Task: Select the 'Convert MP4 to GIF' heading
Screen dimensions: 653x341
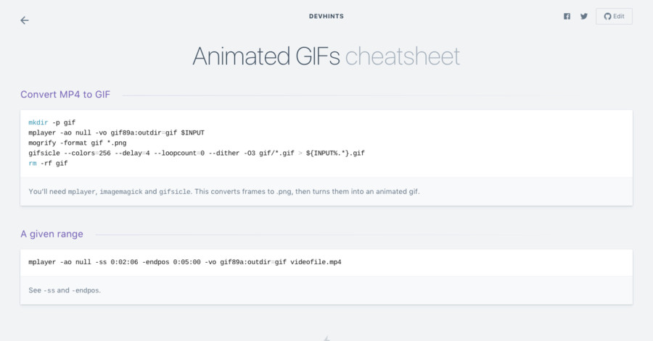Action: (x=65, y=94)
